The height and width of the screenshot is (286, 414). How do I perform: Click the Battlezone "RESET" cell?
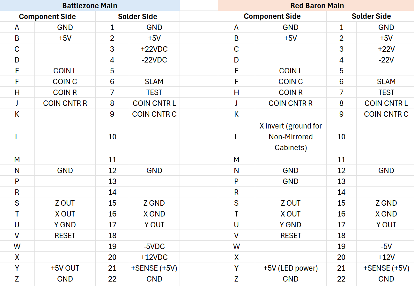65,236
